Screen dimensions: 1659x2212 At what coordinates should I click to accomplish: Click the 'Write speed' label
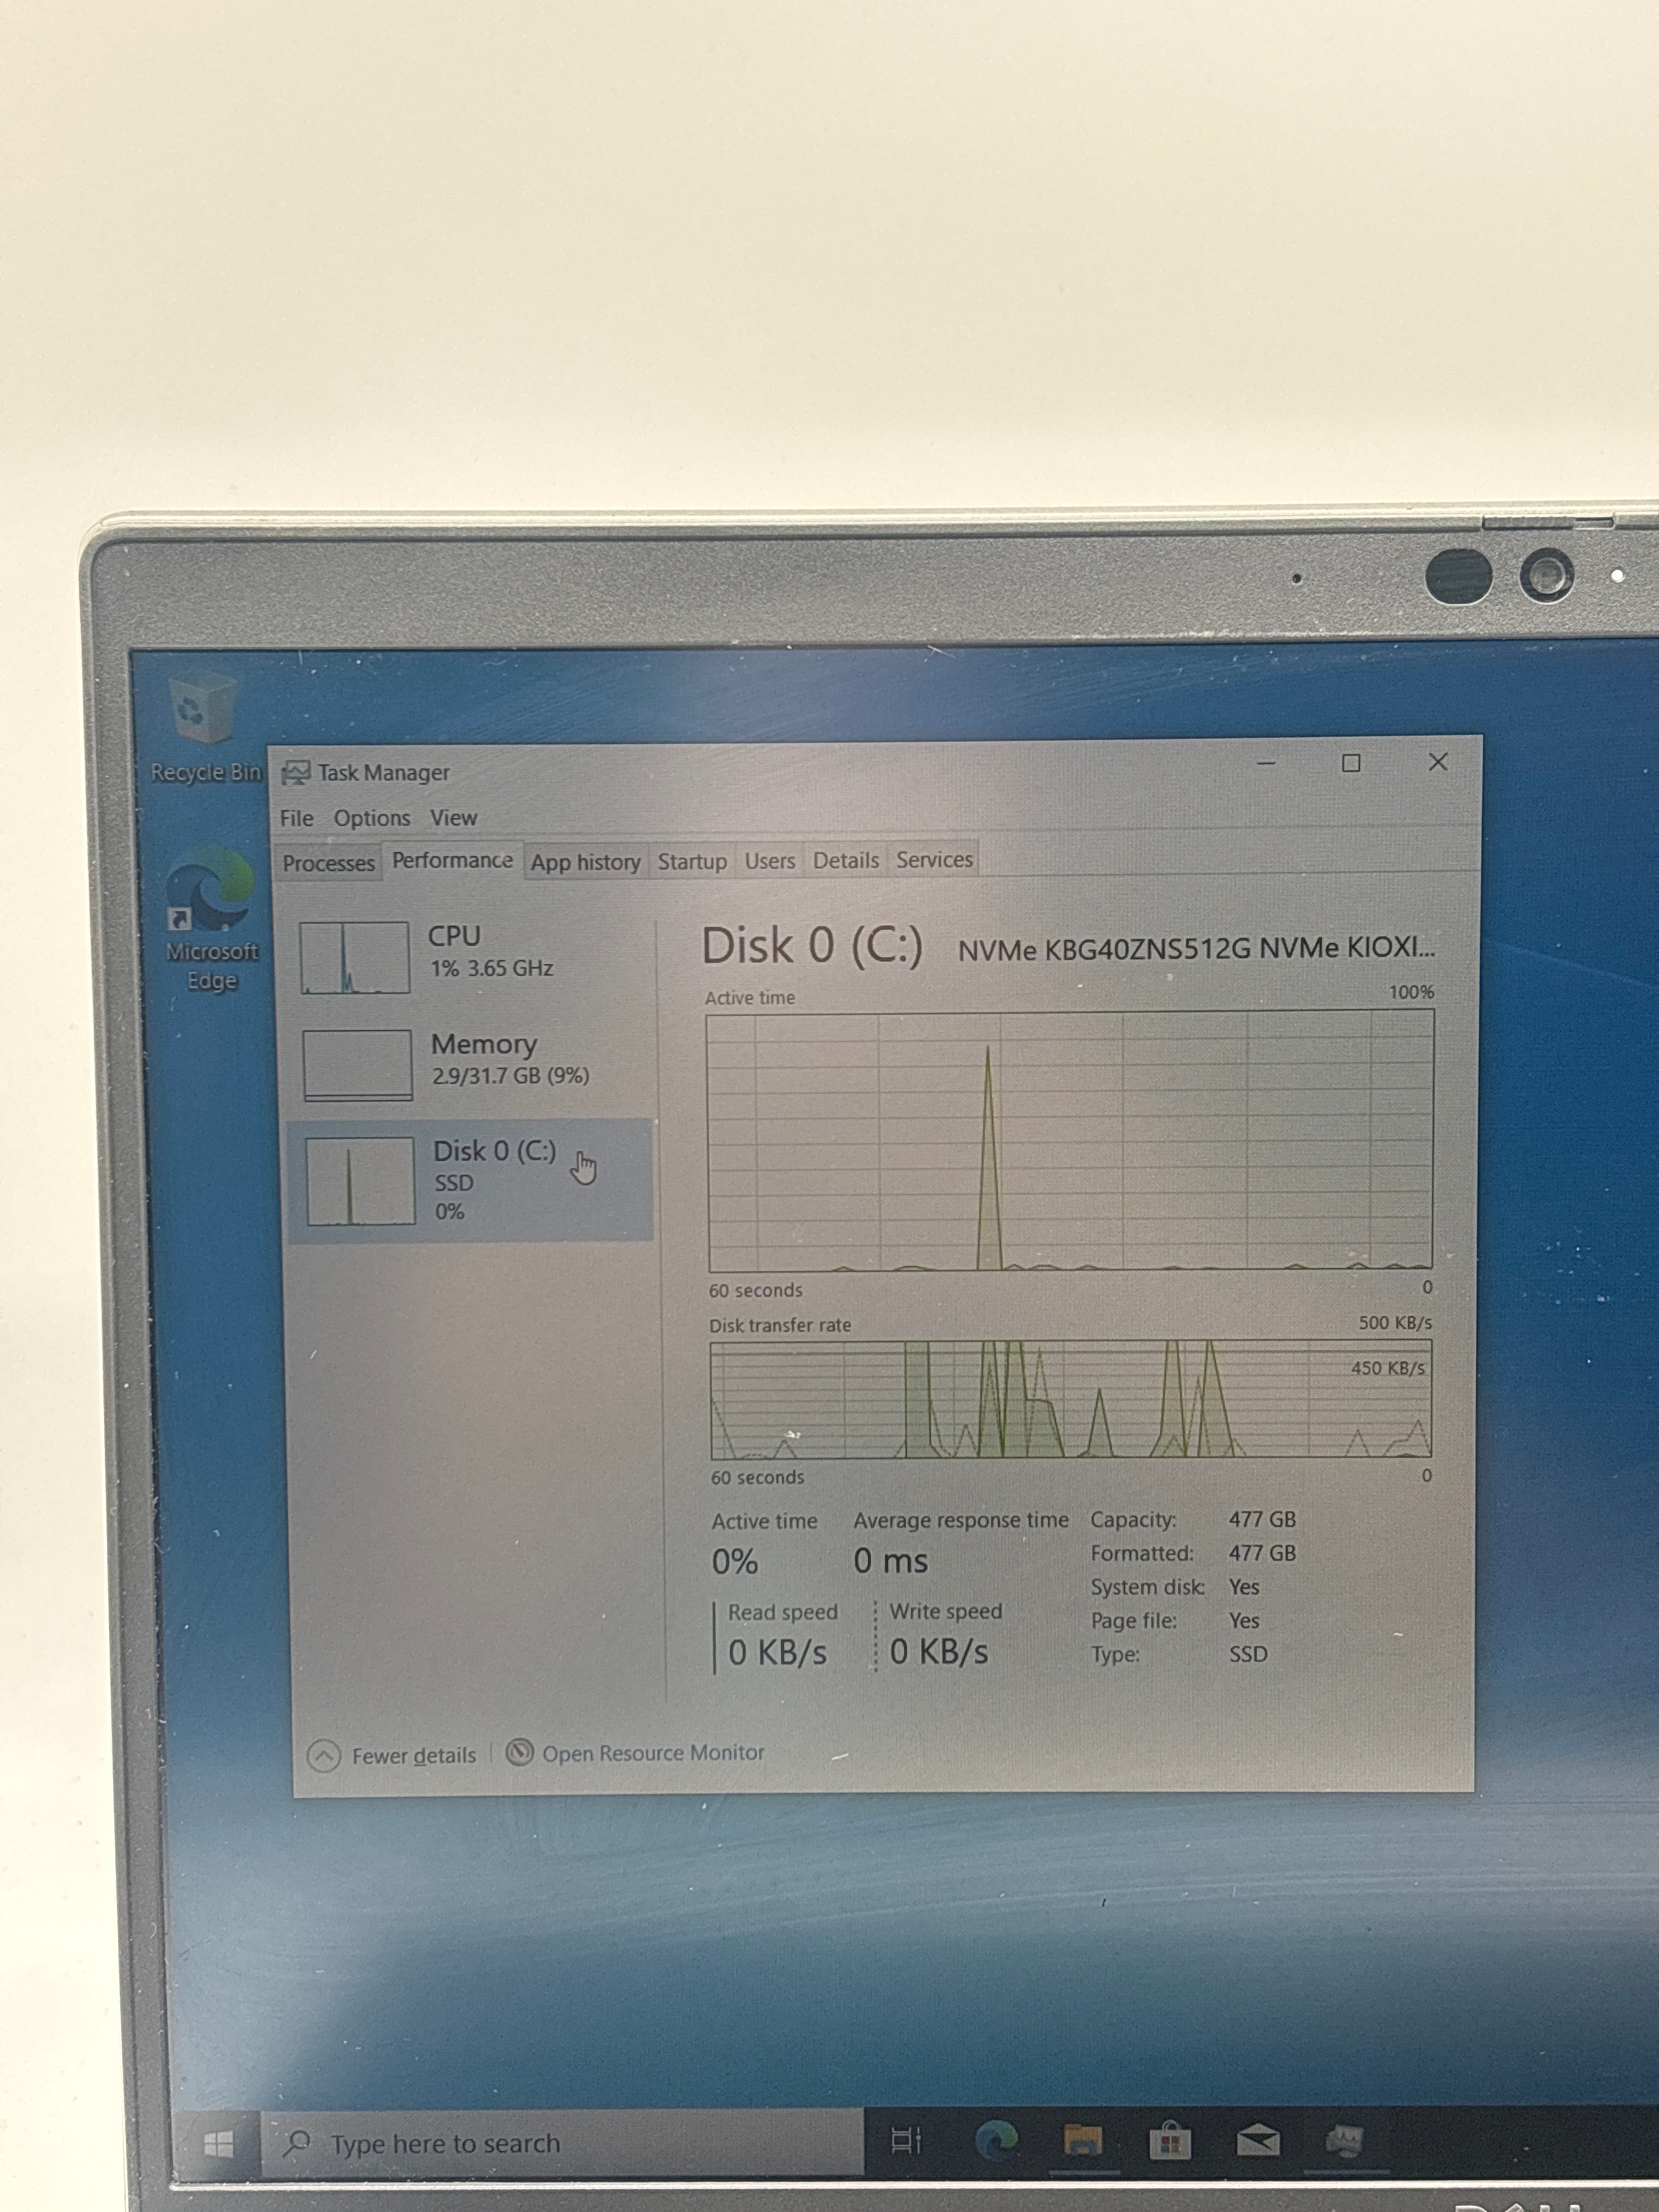pyautogui.click(x=946, y=1611)
